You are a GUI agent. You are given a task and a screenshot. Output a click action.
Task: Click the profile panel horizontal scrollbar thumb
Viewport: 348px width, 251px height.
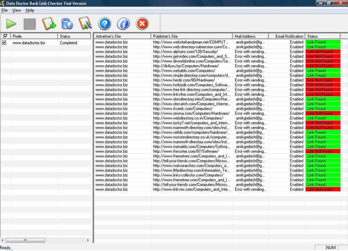pos(25,240)
